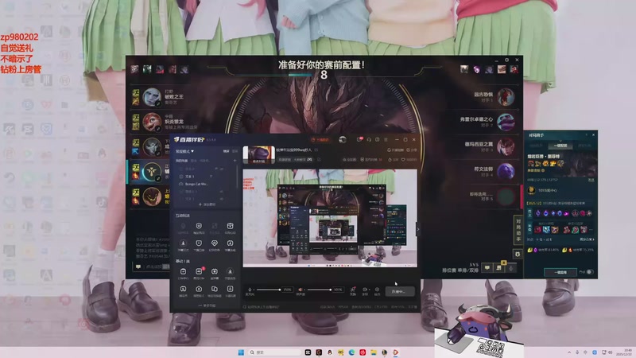Open the heart-diamond icon in 互动玩法 grid
The image size is (636, 358).
click(214, 243)
